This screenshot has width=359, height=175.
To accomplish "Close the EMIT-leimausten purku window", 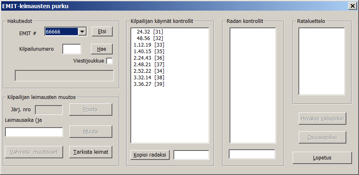I will [352, 6].
